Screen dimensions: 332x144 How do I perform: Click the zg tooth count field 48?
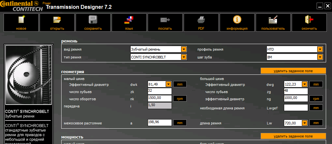point(296,91)
